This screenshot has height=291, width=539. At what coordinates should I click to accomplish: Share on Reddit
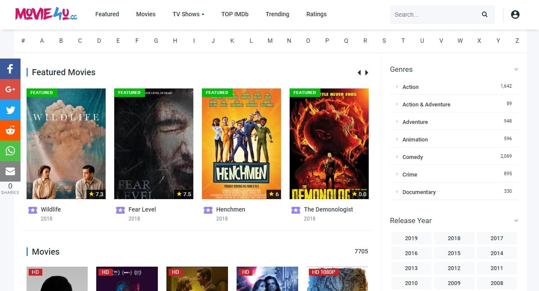(10, 130)
